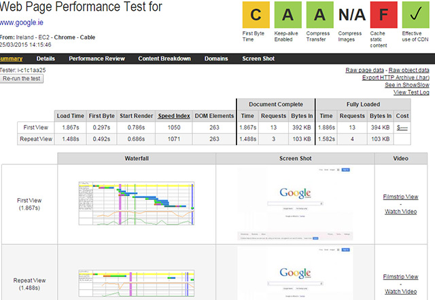Click the Fully Loaded header cell
435x300 pixels.
363,104
